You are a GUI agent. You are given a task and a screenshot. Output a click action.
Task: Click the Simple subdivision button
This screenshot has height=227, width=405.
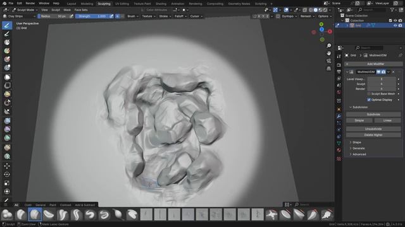coord(359,120)
